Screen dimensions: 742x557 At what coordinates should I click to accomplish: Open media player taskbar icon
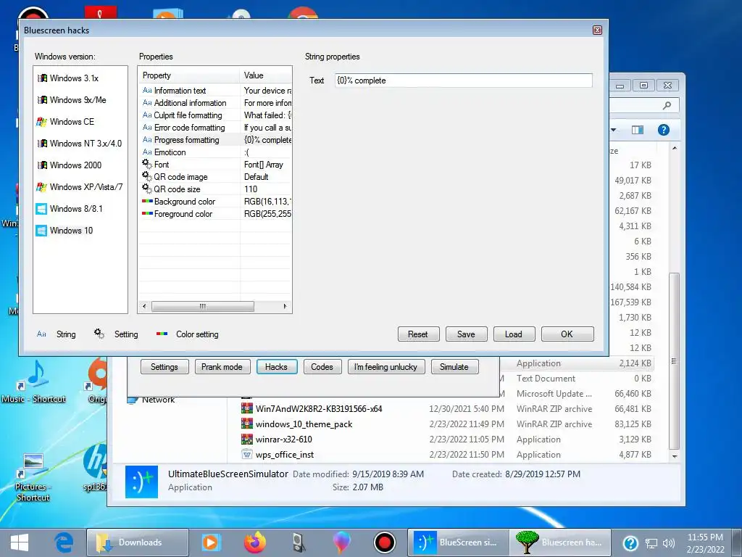211,542
